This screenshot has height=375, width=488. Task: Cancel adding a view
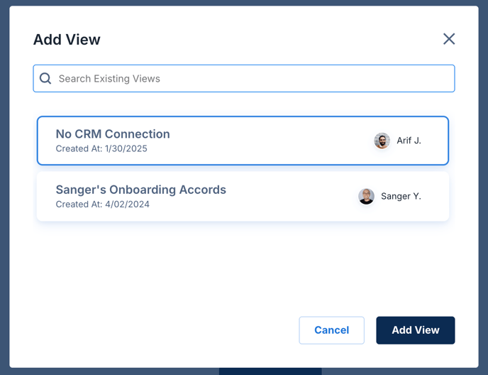(x=331, y=330)
